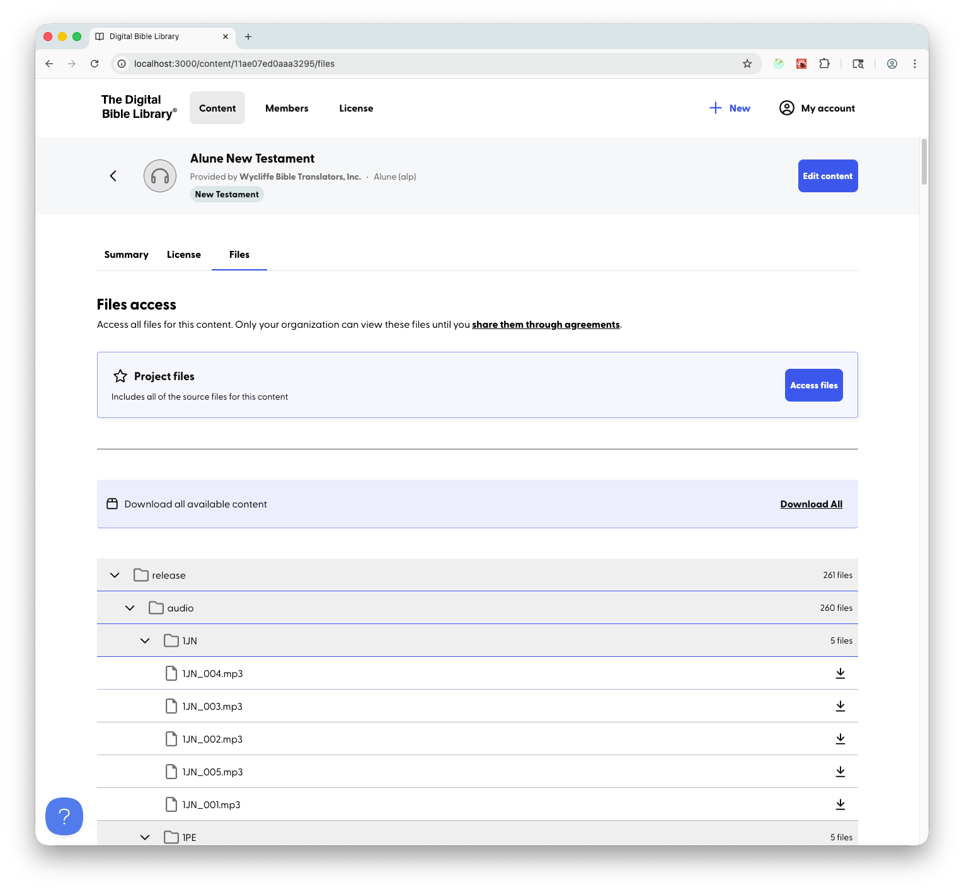Open a new browser tab with plus

pyautogui.click(x=248, y=37)
